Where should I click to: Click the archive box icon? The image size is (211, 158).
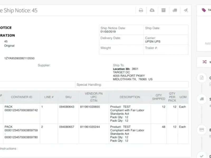tap(164, 11)
